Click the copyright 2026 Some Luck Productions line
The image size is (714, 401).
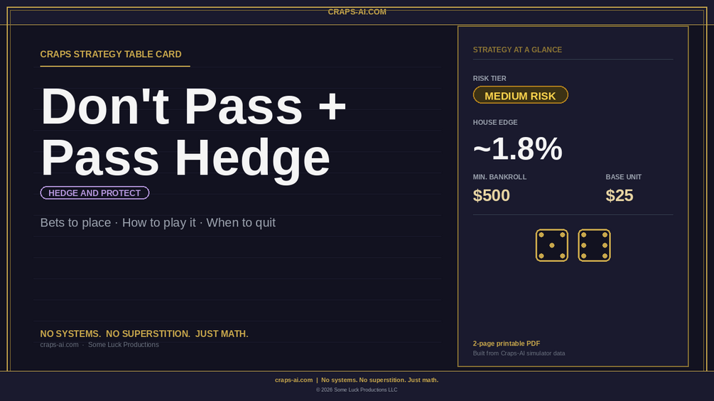(x=357, y=390)
